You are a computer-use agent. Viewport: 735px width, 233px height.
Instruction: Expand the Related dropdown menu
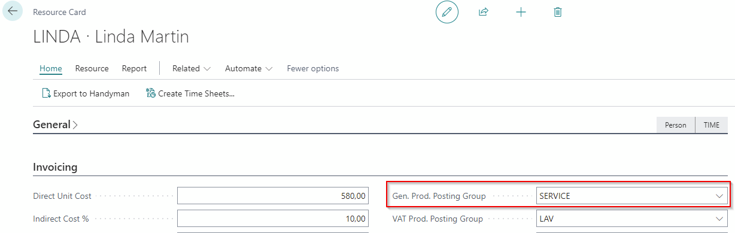(192, 68)
